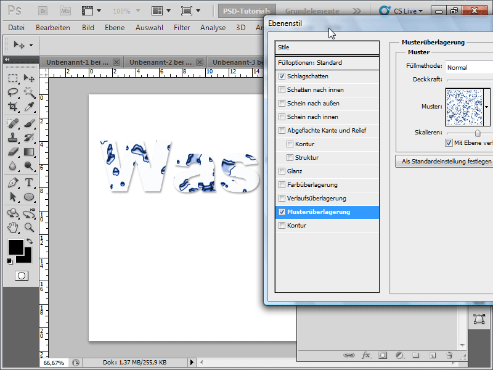Select the Move tool in toolbox

pyautogui.click(x=29, y=78)
